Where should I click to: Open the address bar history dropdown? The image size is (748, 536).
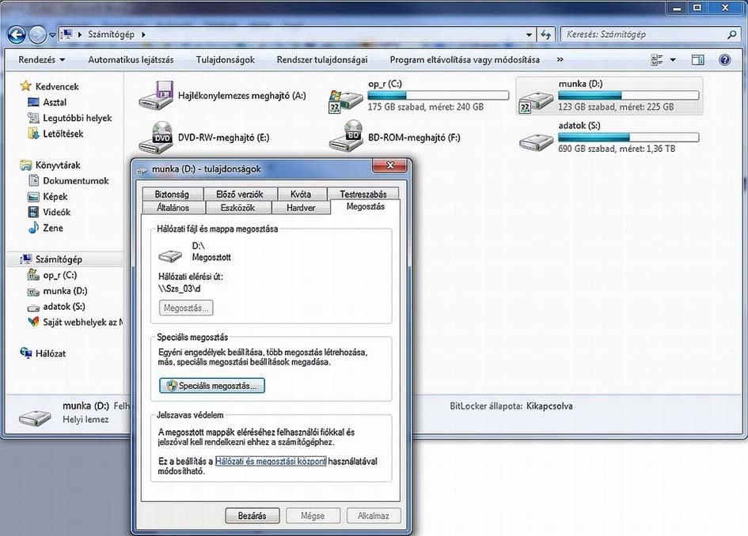click(529, 35)
